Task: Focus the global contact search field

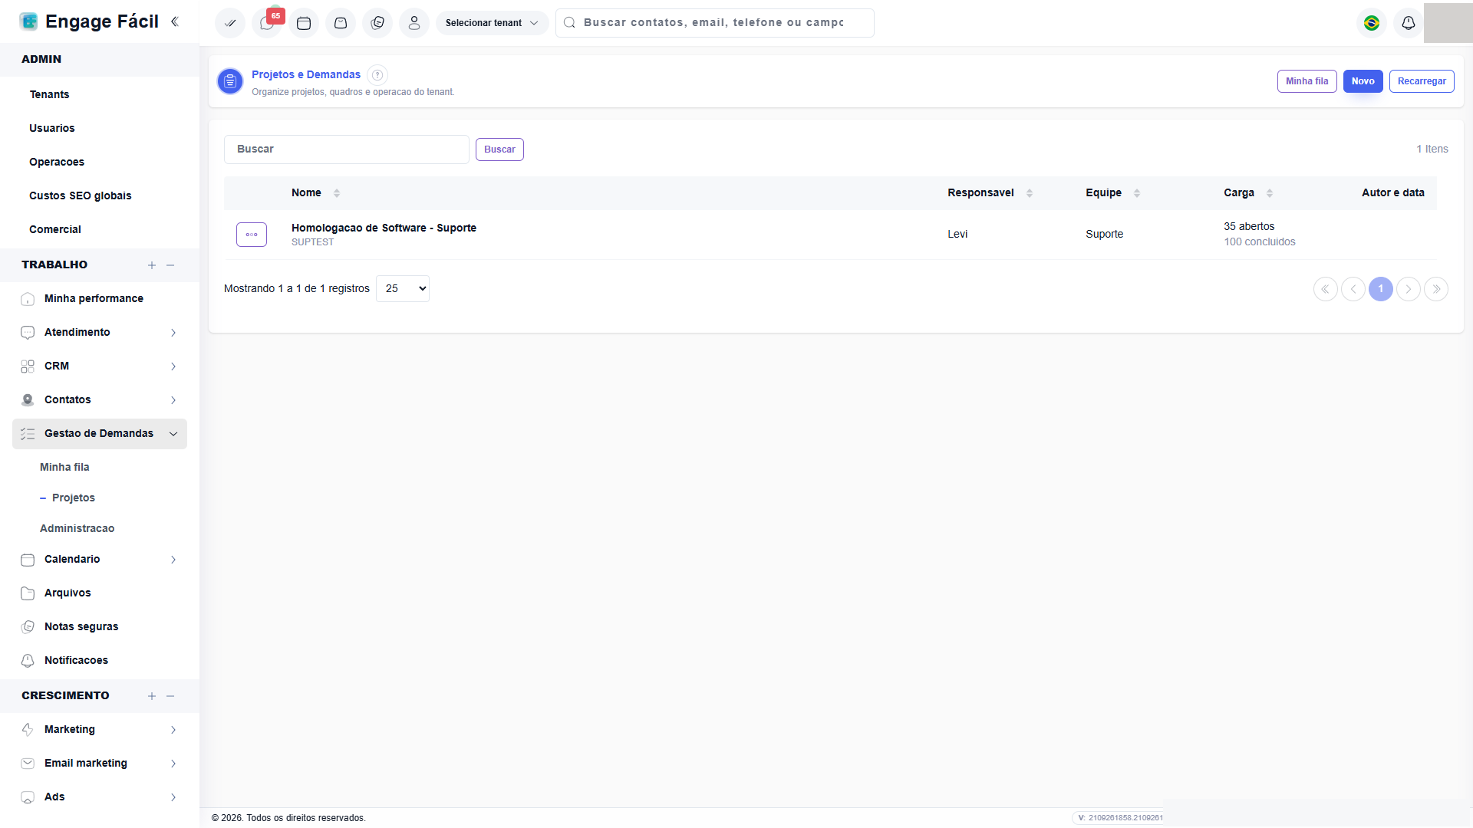Action: [715, 23]
